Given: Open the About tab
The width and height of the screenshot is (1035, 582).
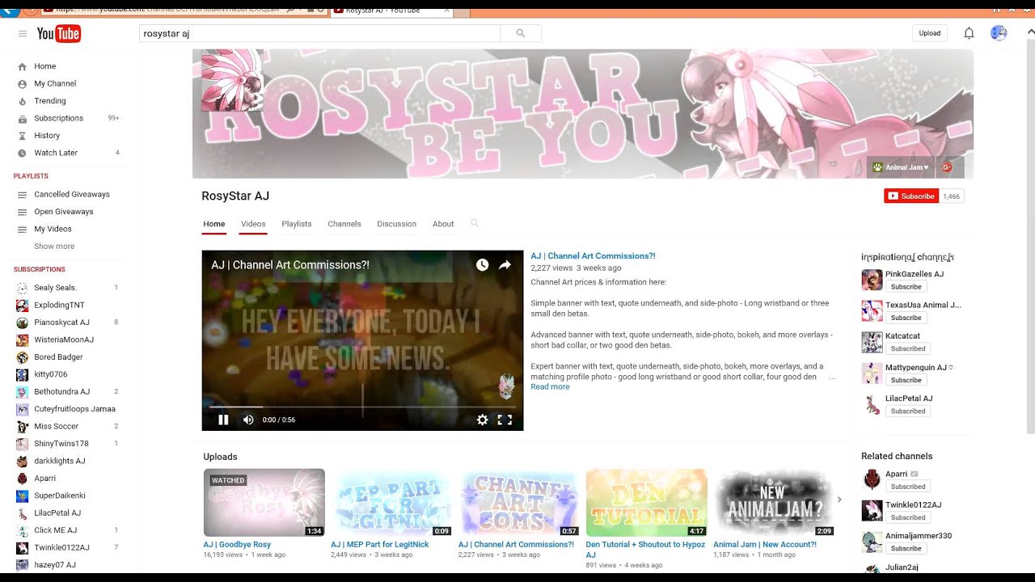Looking at the screenshot, I should click(x=443, y=224).
